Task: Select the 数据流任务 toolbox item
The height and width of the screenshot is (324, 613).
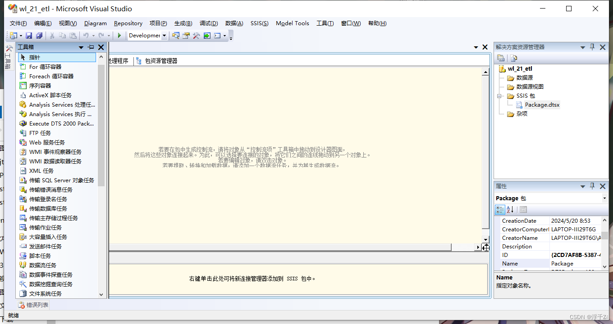Action: [57, 265]
